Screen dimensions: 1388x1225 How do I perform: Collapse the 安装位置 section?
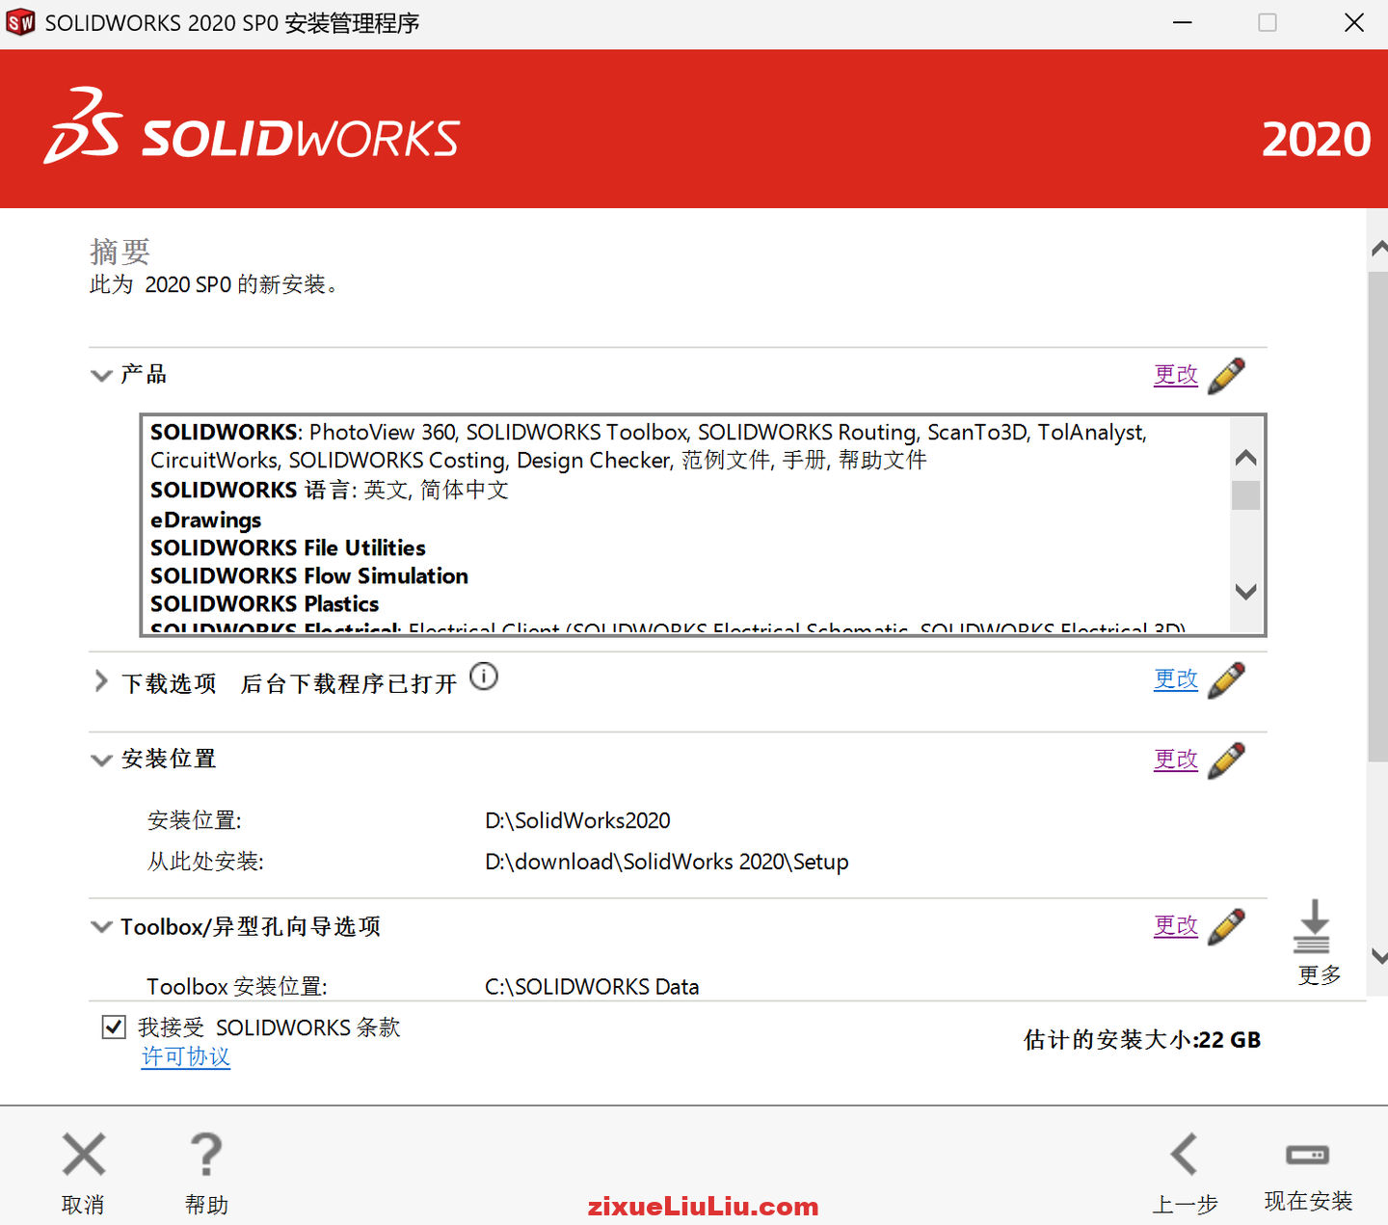click(101, 759)
